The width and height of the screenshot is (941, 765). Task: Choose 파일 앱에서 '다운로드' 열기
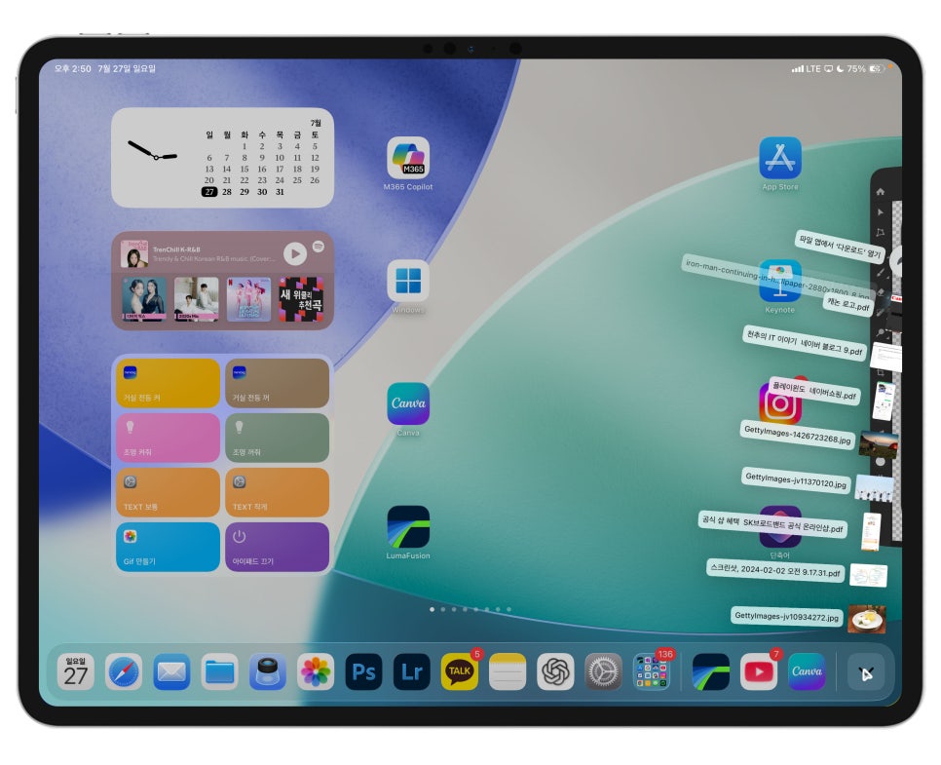tap(840, 247)
